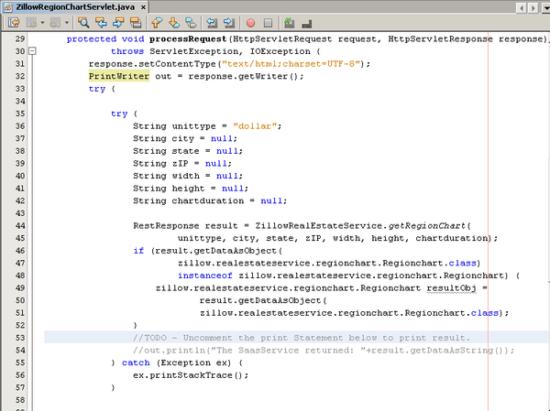The height and width of the screenshot is (411, 550).
Task: Find previous occurrence toolbar icon
Action: click(x=101, y=22)
